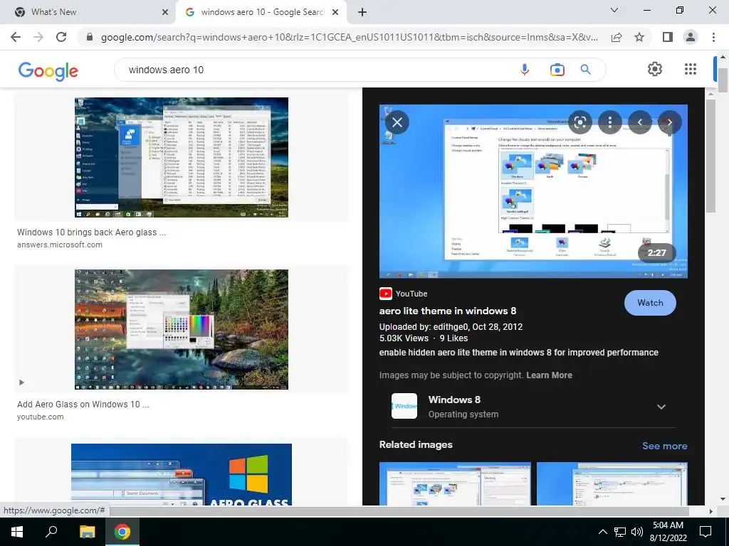Share this page from address bar
The image size is (729, 546).
pyautogui.click(x=617, y=37)
